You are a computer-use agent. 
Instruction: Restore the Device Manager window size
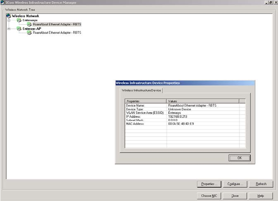pyautogui.click(x=271, y=3)
